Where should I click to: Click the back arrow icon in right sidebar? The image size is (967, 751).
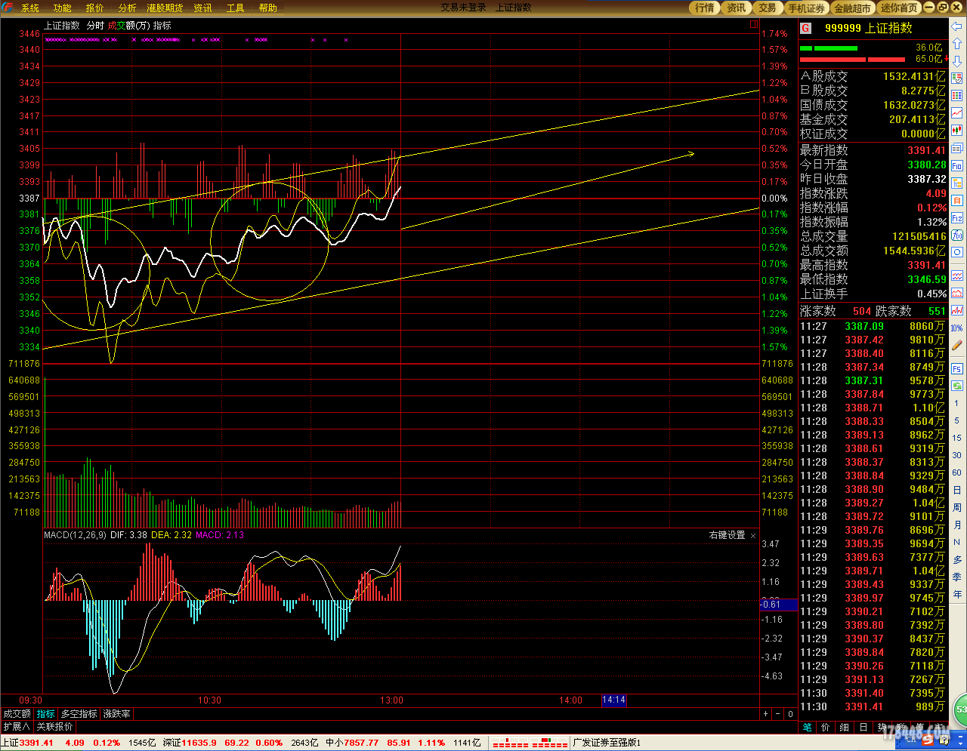(957, 26)
